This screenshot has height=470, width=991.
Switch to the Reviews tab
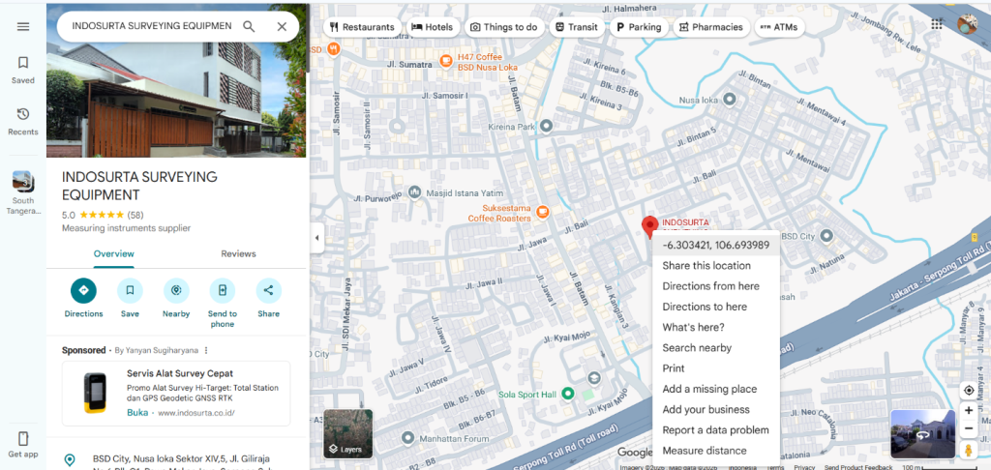(x=238, y=254)
